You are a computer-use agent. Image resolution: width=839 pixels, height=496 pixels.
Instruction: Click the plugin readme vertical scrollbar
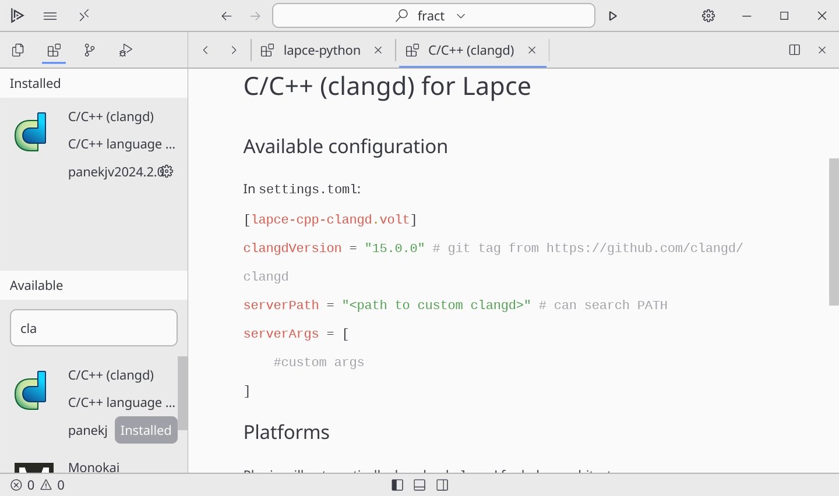pyautogui.click(x=834, y=232)
